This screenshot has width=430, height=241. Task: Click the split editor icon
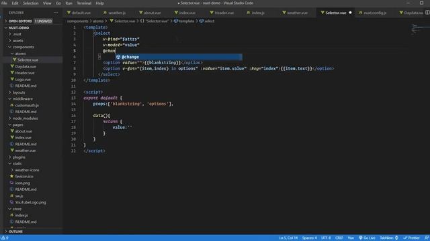point(427,13)
